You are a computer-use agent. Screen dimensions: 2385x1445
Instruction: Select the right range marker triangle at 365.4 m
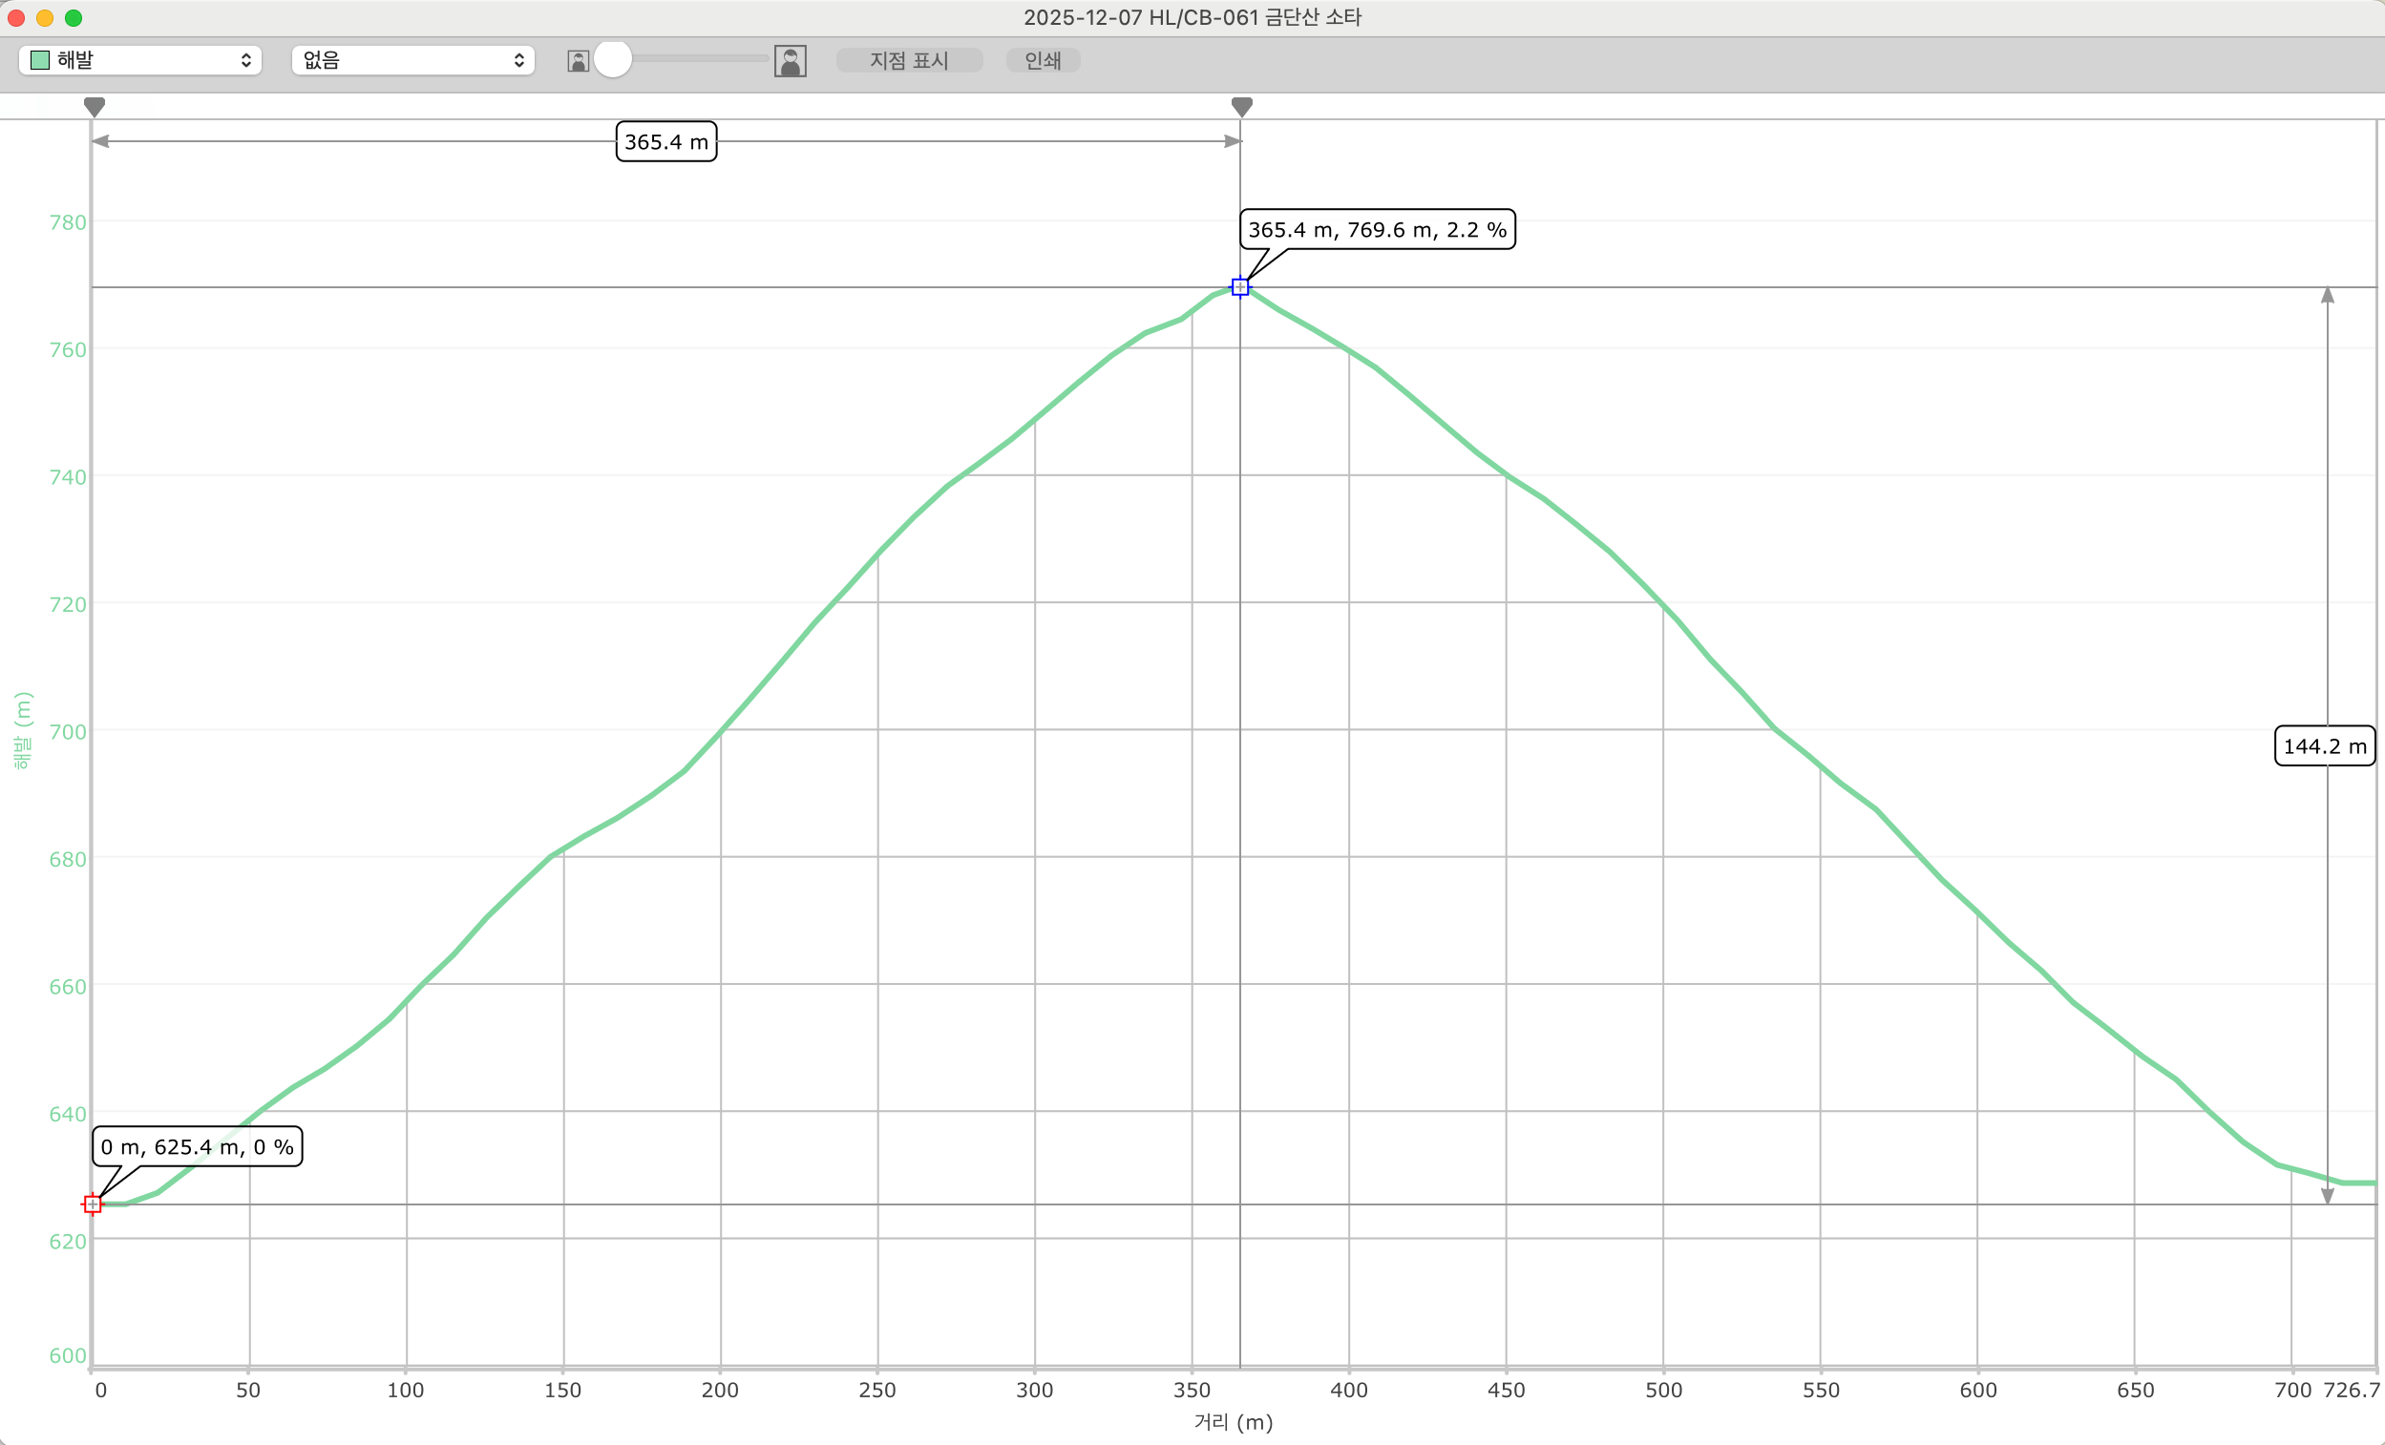1242,107
